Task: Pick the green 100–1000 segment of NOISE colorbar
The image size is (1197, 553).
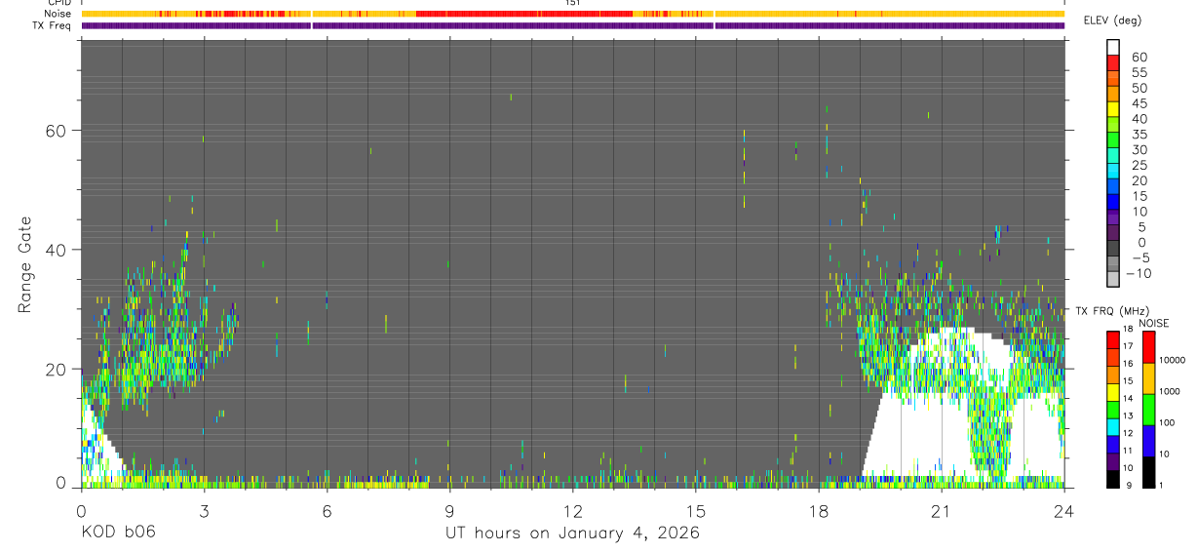Action: point(1148,410)
